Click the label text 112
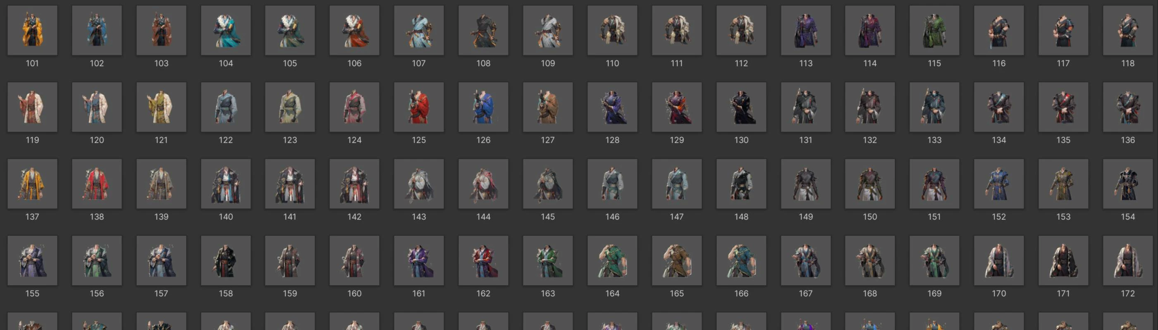Image resolution: width=1158 pixels, height=330 pixels. tap(741, 63)
